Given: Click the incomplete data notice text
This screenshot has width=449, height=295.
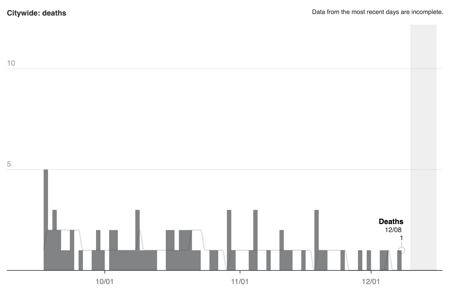Looking at the screenshot, I should [x=377, y=12].
